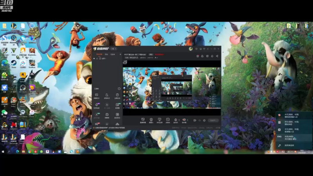313x176 pixels.
Task: Collapse the toolbox panel with round button
Action: (119, 89)
